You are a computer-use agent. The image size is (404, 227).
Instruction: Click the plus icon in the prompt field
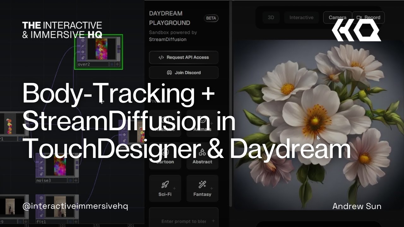pos(213,221)
